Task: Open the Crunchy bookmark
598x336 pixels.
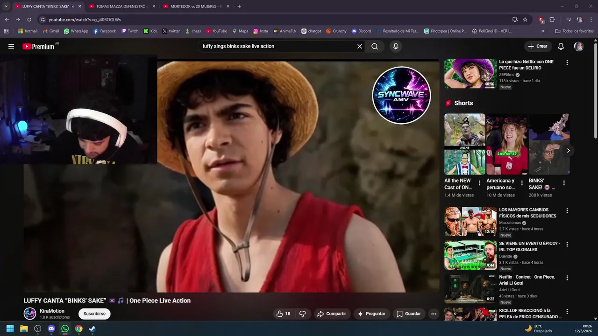Action: (x=336, y=31)
